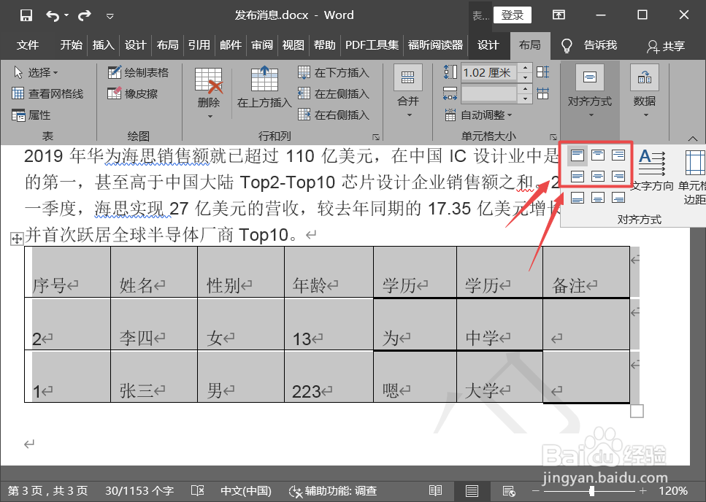Click the table cell containing 张三
This screenshot has height=502, width=706.
click(x=154, y=377)
